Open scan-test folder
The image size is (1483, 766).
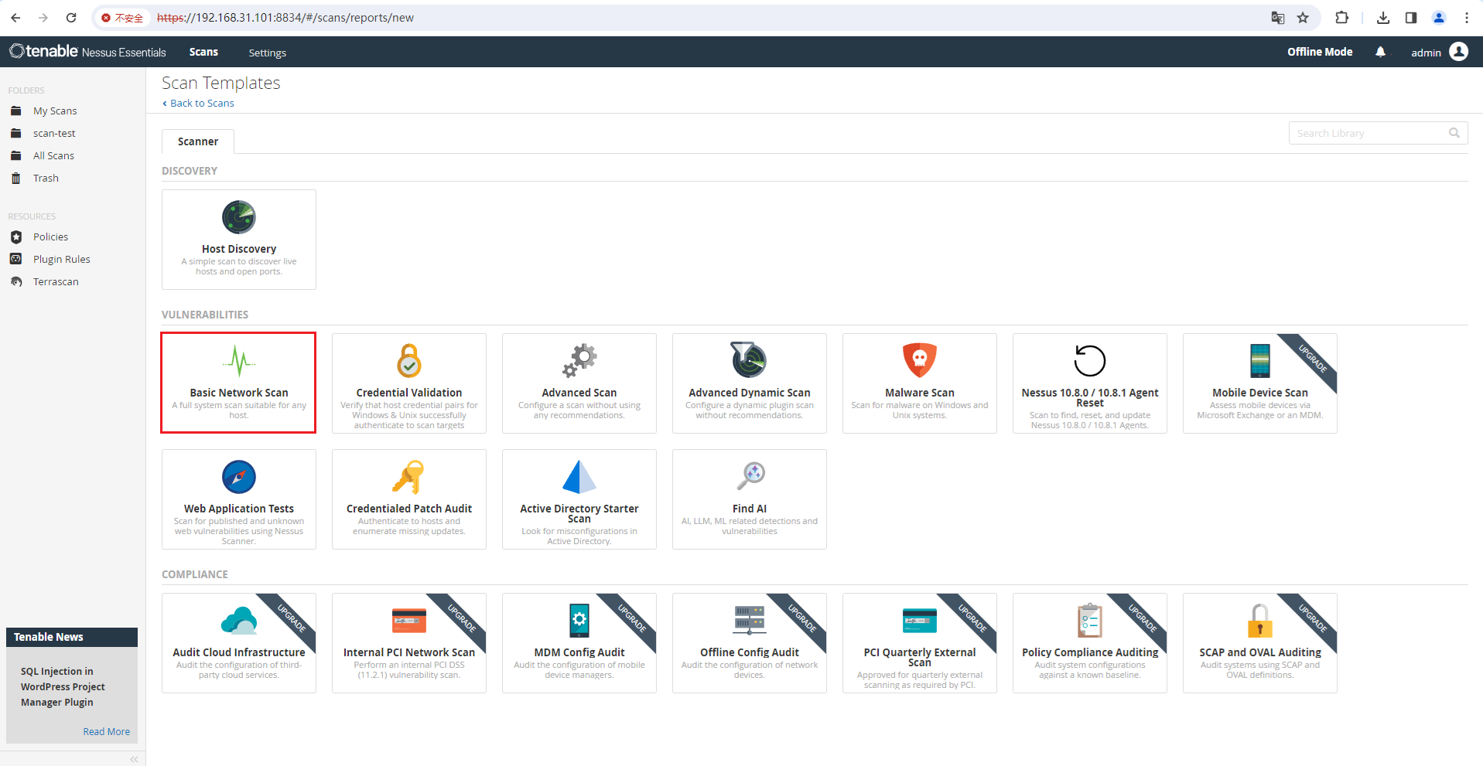coord(54,133)
